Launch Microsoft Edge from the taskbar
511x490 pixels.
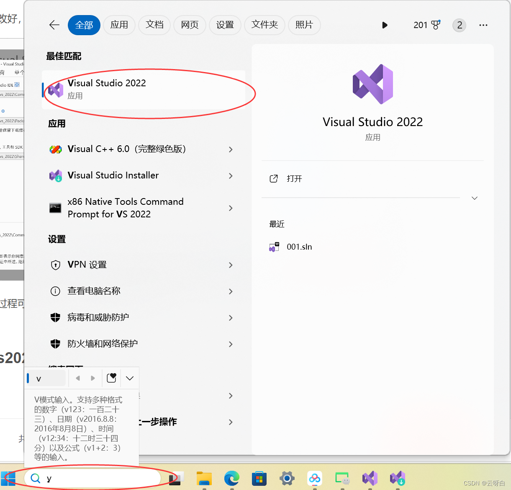tap(232, 478)
